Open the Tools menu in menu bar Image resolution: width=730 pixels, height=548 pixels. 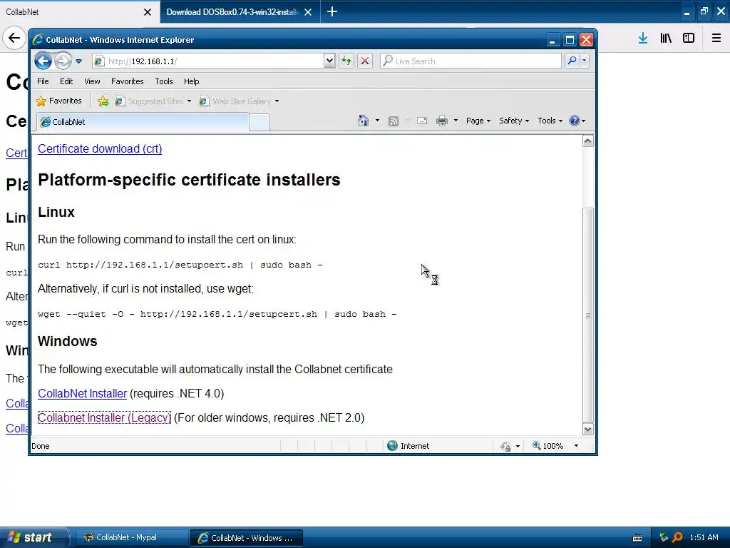[164, 81]
